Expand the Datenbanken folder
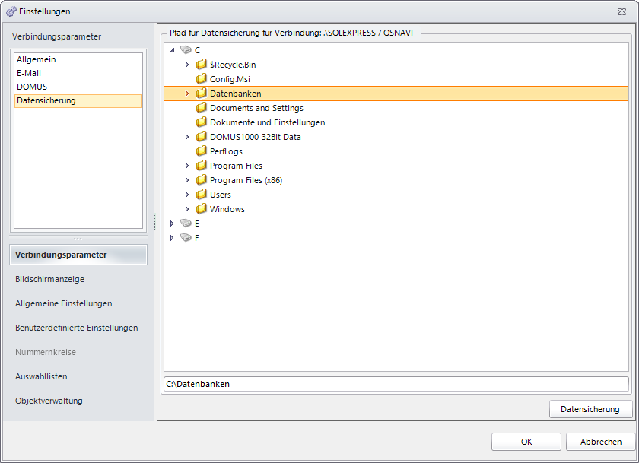Viewport: 639px width, 463px height. (187, 94)
